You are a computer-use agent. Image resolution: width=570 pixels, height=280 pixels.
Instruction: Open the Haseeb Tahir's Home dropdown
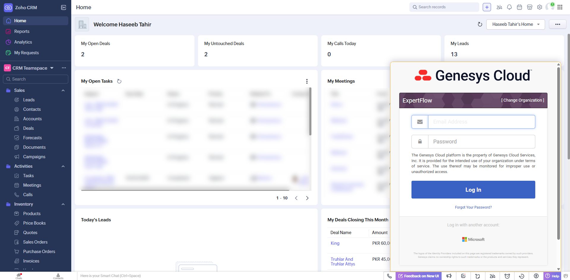(x=515, y=24)
